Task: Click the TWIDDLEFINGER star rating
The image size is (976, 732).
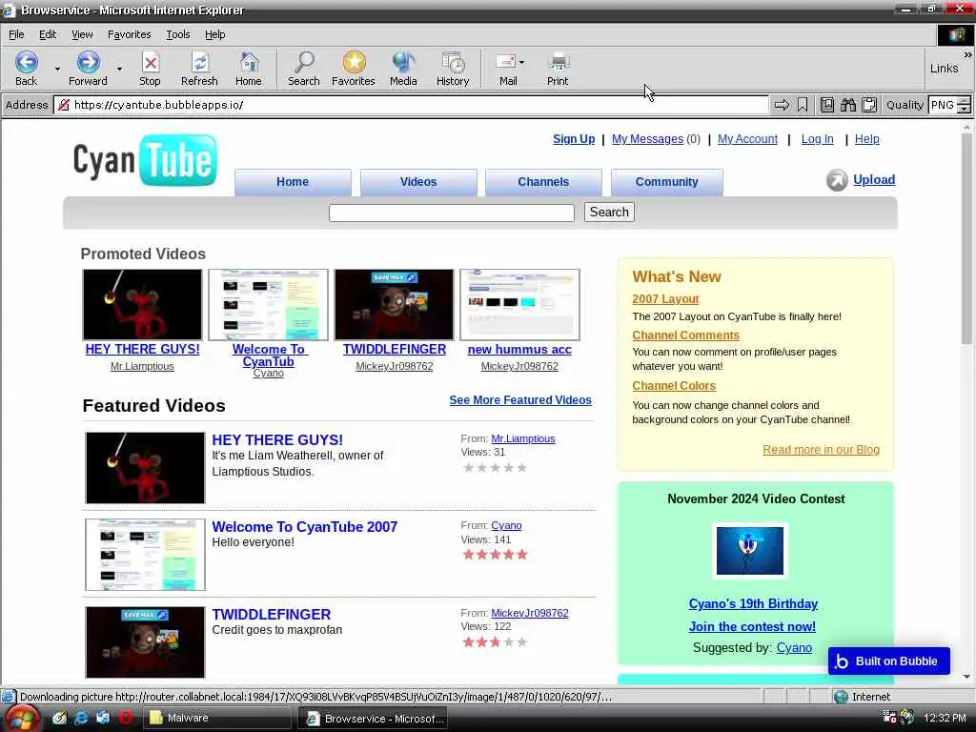Action: click(x=495, y=642)
